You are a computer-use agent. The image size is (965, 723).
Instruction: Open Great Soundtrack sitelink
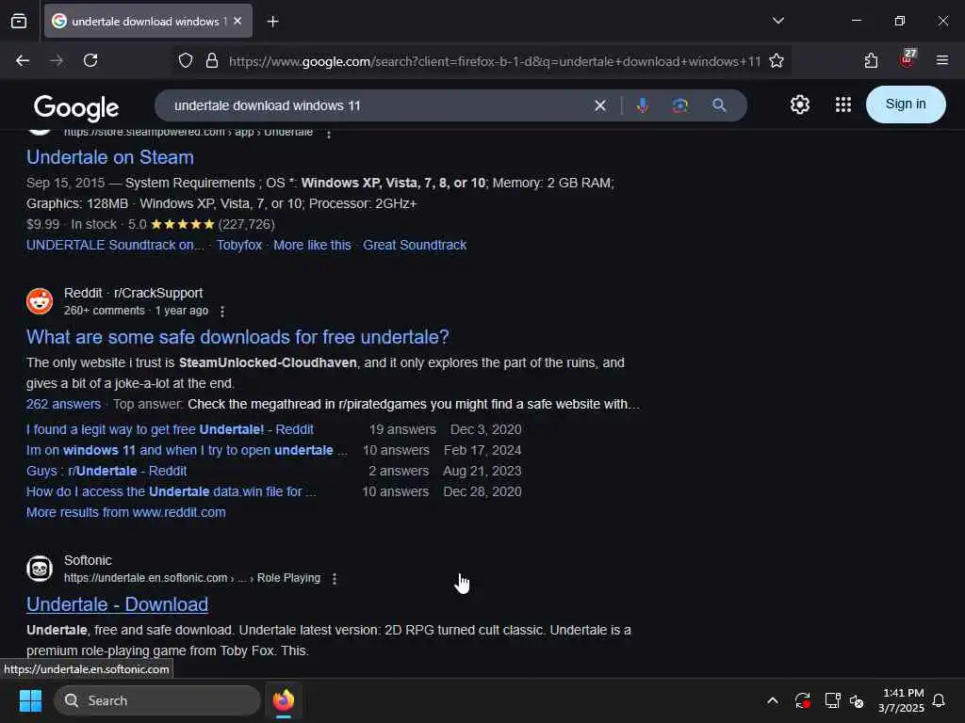click(x=415, y=245)
